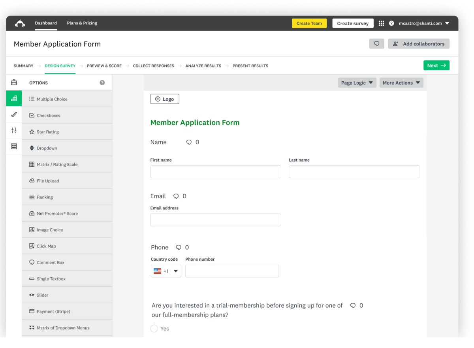The width and height of the screenshot is (474, 348).
Task: Click the Logo add button
Action: [165, 99]
